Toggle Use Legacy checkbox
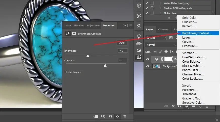This screenshot has width=220, height=122. click(x=65, y=72)
